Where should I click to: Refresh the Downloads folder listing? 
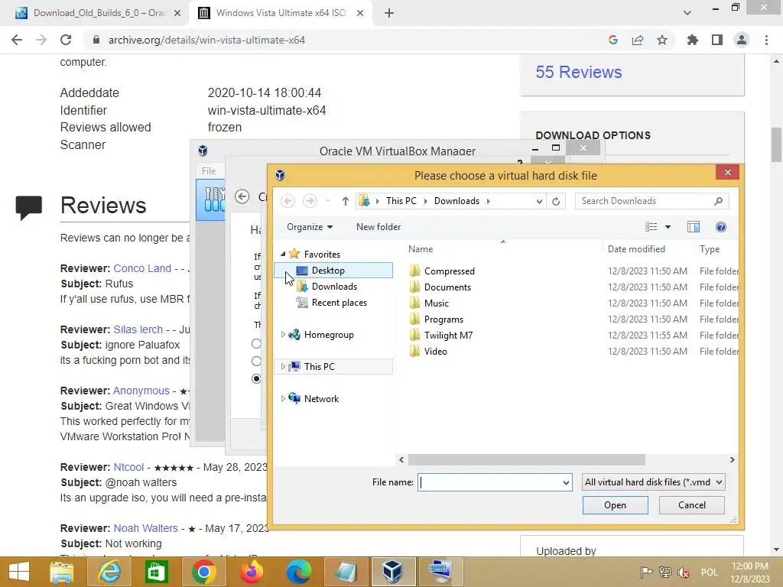click(556, 201)
